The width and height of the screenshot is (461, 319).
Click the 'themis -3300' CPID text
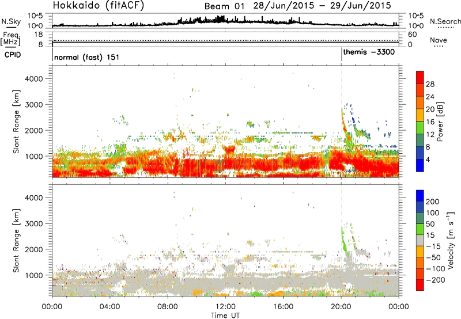point(369,52)
